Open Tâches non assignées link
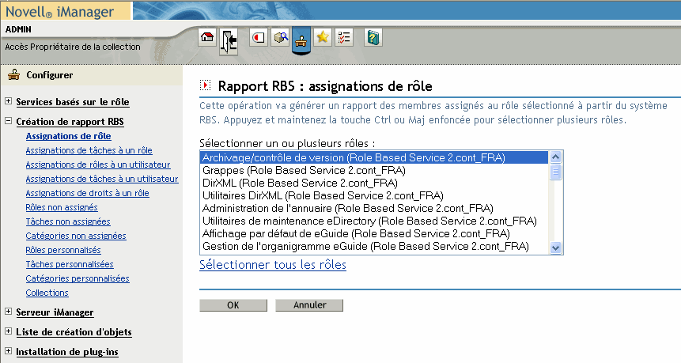Screen dimensions: 681x363 68,222
